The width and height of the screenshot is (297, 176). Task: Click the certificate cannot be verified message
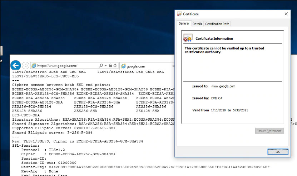[224, 50]
